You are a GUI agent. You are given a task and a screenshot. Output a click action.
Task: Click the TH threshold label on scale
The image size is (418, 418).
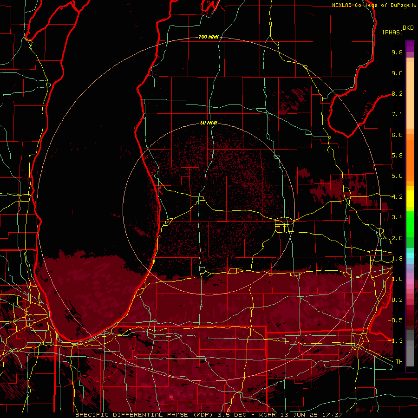(x=399, y=362)
